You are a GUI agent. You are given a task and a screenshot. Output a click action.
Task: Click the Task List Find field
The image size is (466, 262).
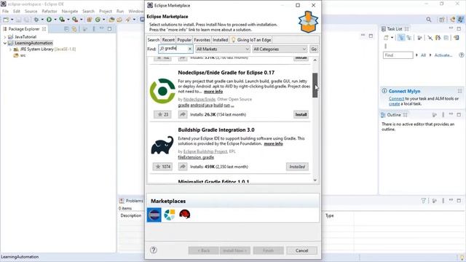tap(398, 55)
